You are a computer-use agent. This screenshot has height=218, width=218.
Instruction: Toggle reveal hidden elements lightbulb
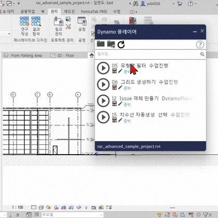click(x=86, y=207)
